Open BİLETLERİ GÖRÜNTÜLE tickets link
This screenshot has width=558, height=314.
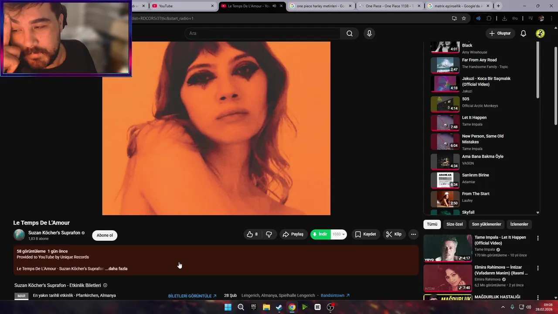tap(192, 296)
